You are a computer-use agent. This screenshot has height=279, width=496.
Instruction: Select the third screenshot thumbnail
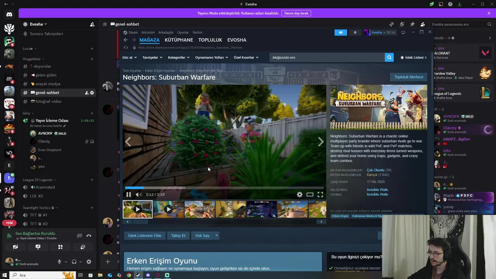point(200,209)
